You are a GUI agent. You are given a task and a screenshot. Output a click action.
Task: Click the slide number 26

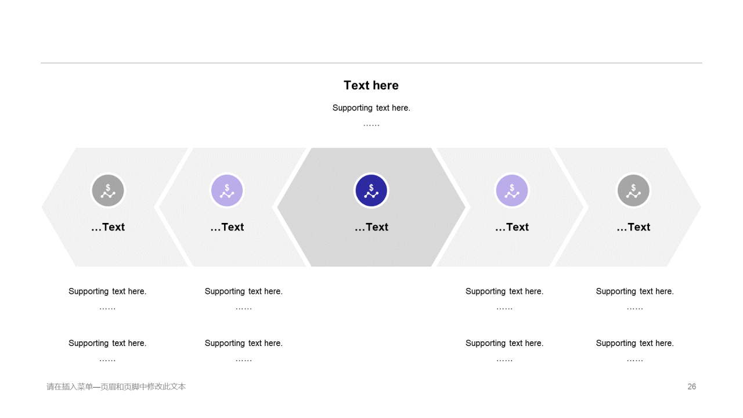point(692,387)
